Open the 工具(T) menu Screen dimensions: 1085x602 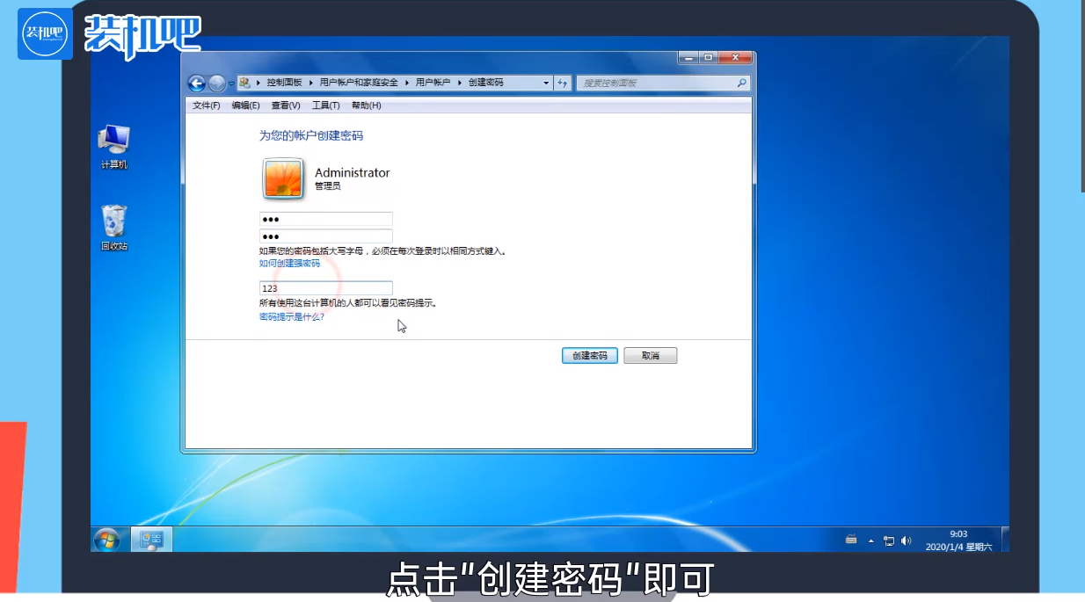pos(325,105)
